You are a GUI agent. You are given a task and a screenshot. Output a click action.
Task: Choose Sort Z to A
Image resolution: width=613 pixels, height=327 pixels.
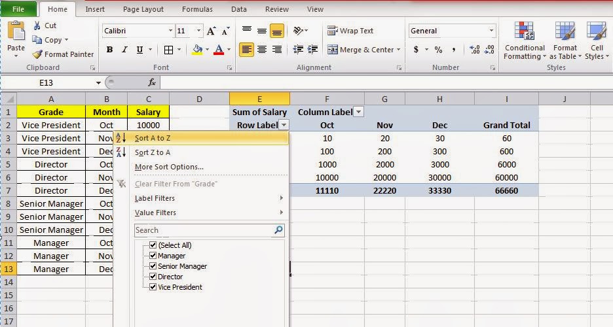[201, 152]
